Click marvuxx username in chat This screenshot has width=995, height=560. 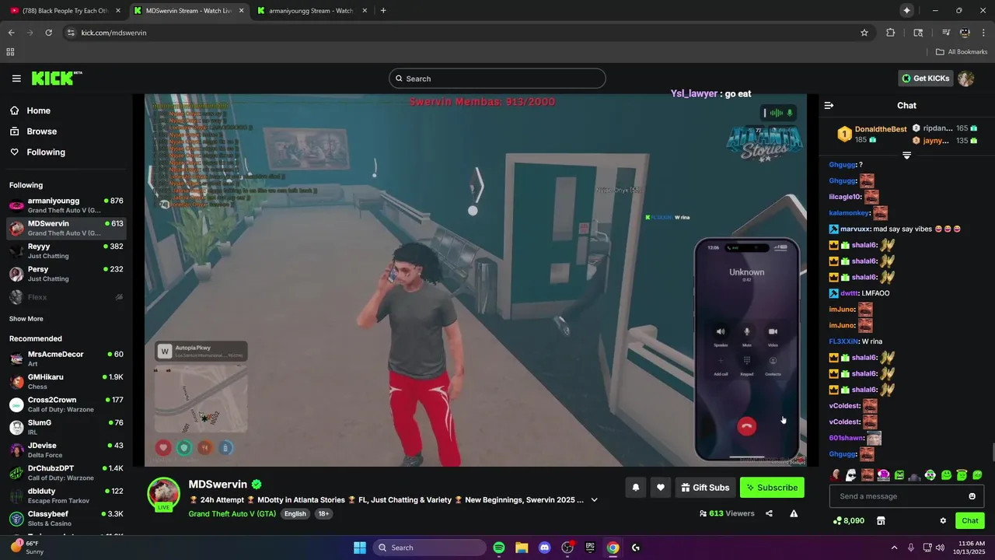pyautogui.click(x=855, y=229)
